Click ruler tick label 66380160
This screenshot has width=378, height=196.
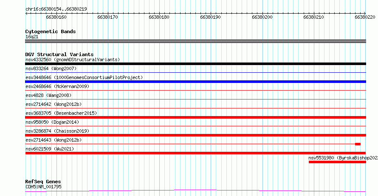(x=56, y=17)
